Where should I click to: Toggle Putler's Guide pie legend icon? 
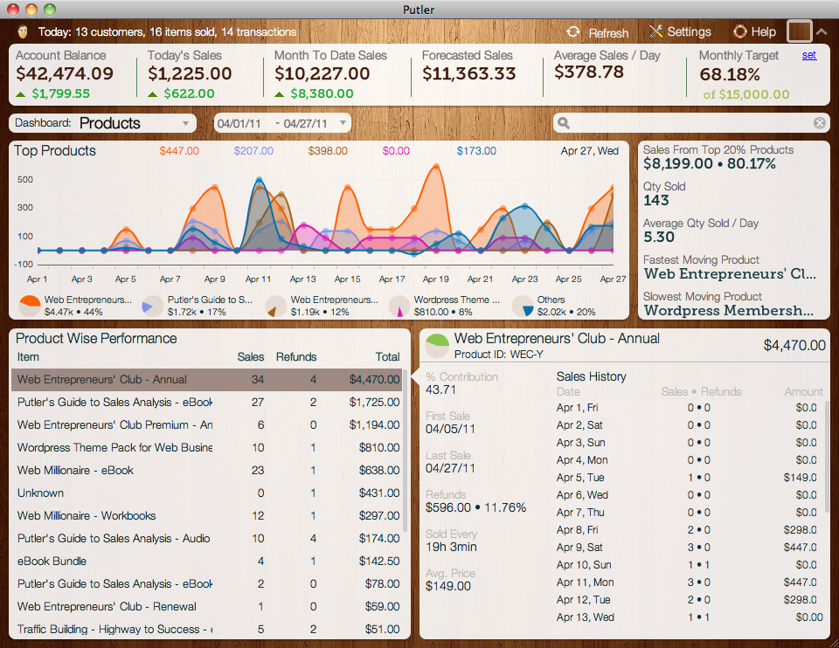pos(153,305)
